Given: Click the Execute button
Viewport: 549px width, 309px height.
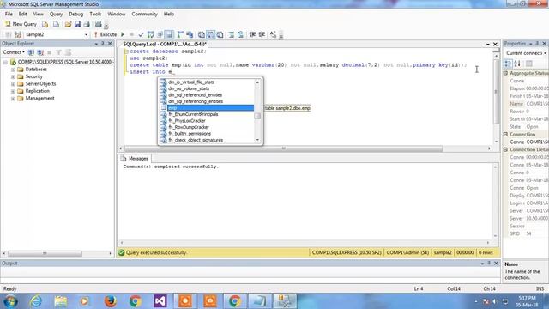Looking at the screenshot, I should 105,34.
